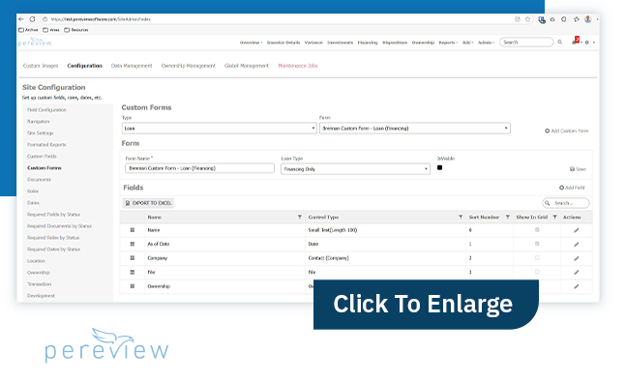The image size is (626, 382).
Task: Expand the Add menu in top navigation
Action: (x=467, y=43)
